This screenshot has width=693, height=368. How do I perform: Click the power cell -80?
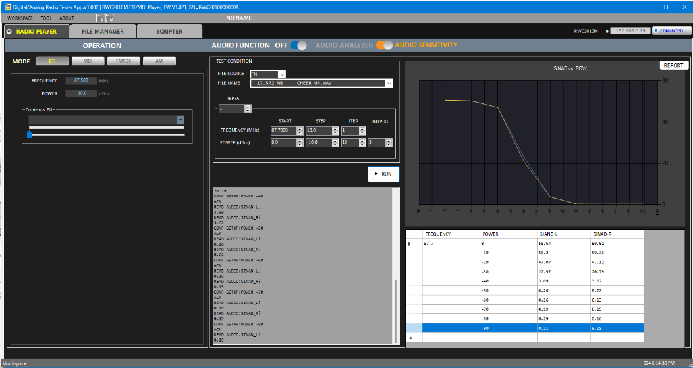(509, 319)
